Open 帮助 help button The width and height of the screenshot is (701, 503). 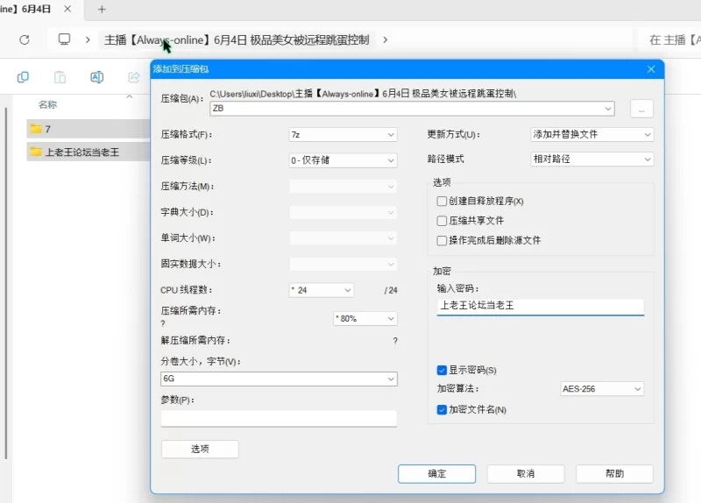tap(615, 473)
